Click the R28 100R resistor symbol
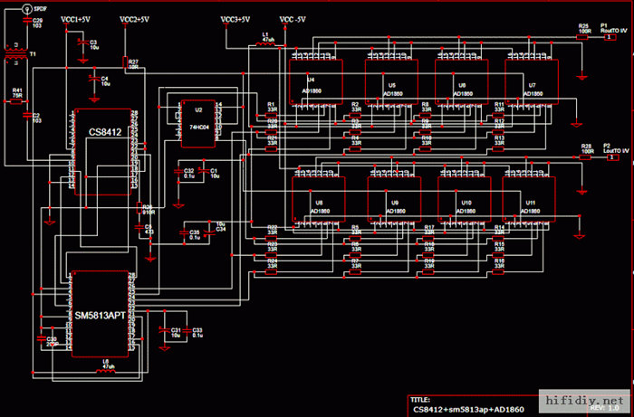The image size is (634, 417). [585, 157]
